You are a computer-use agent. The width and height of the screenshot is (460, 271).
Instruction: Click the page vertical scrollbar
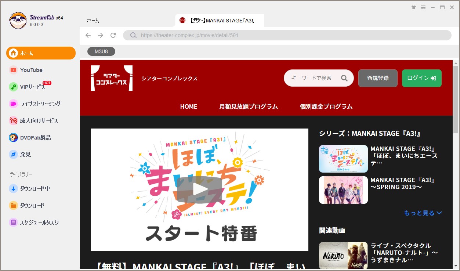coord(456,99)
